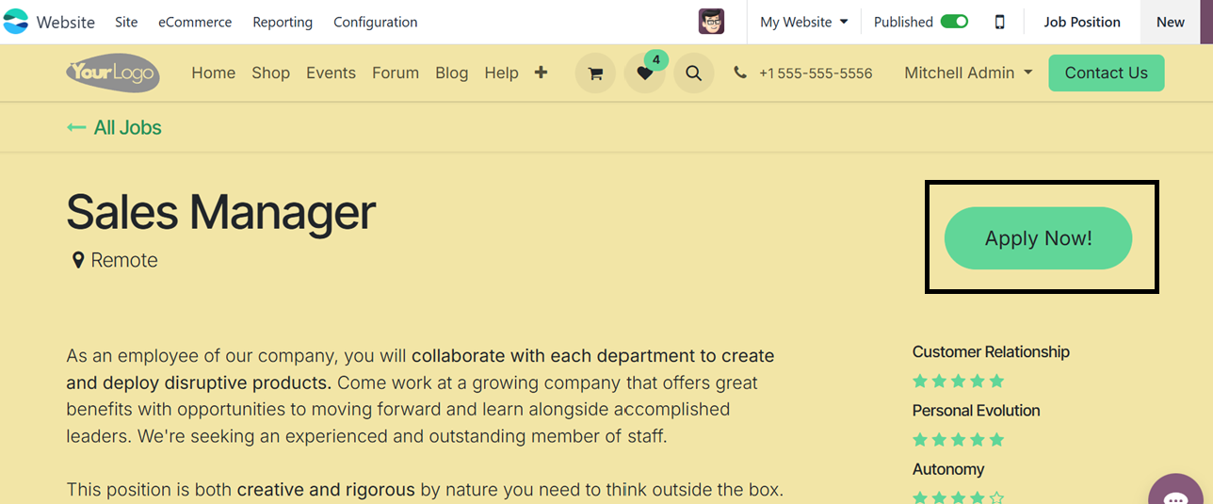Click the search magnifier icon
Viewport: 1213px width, 504px height.
click(693, 73)
